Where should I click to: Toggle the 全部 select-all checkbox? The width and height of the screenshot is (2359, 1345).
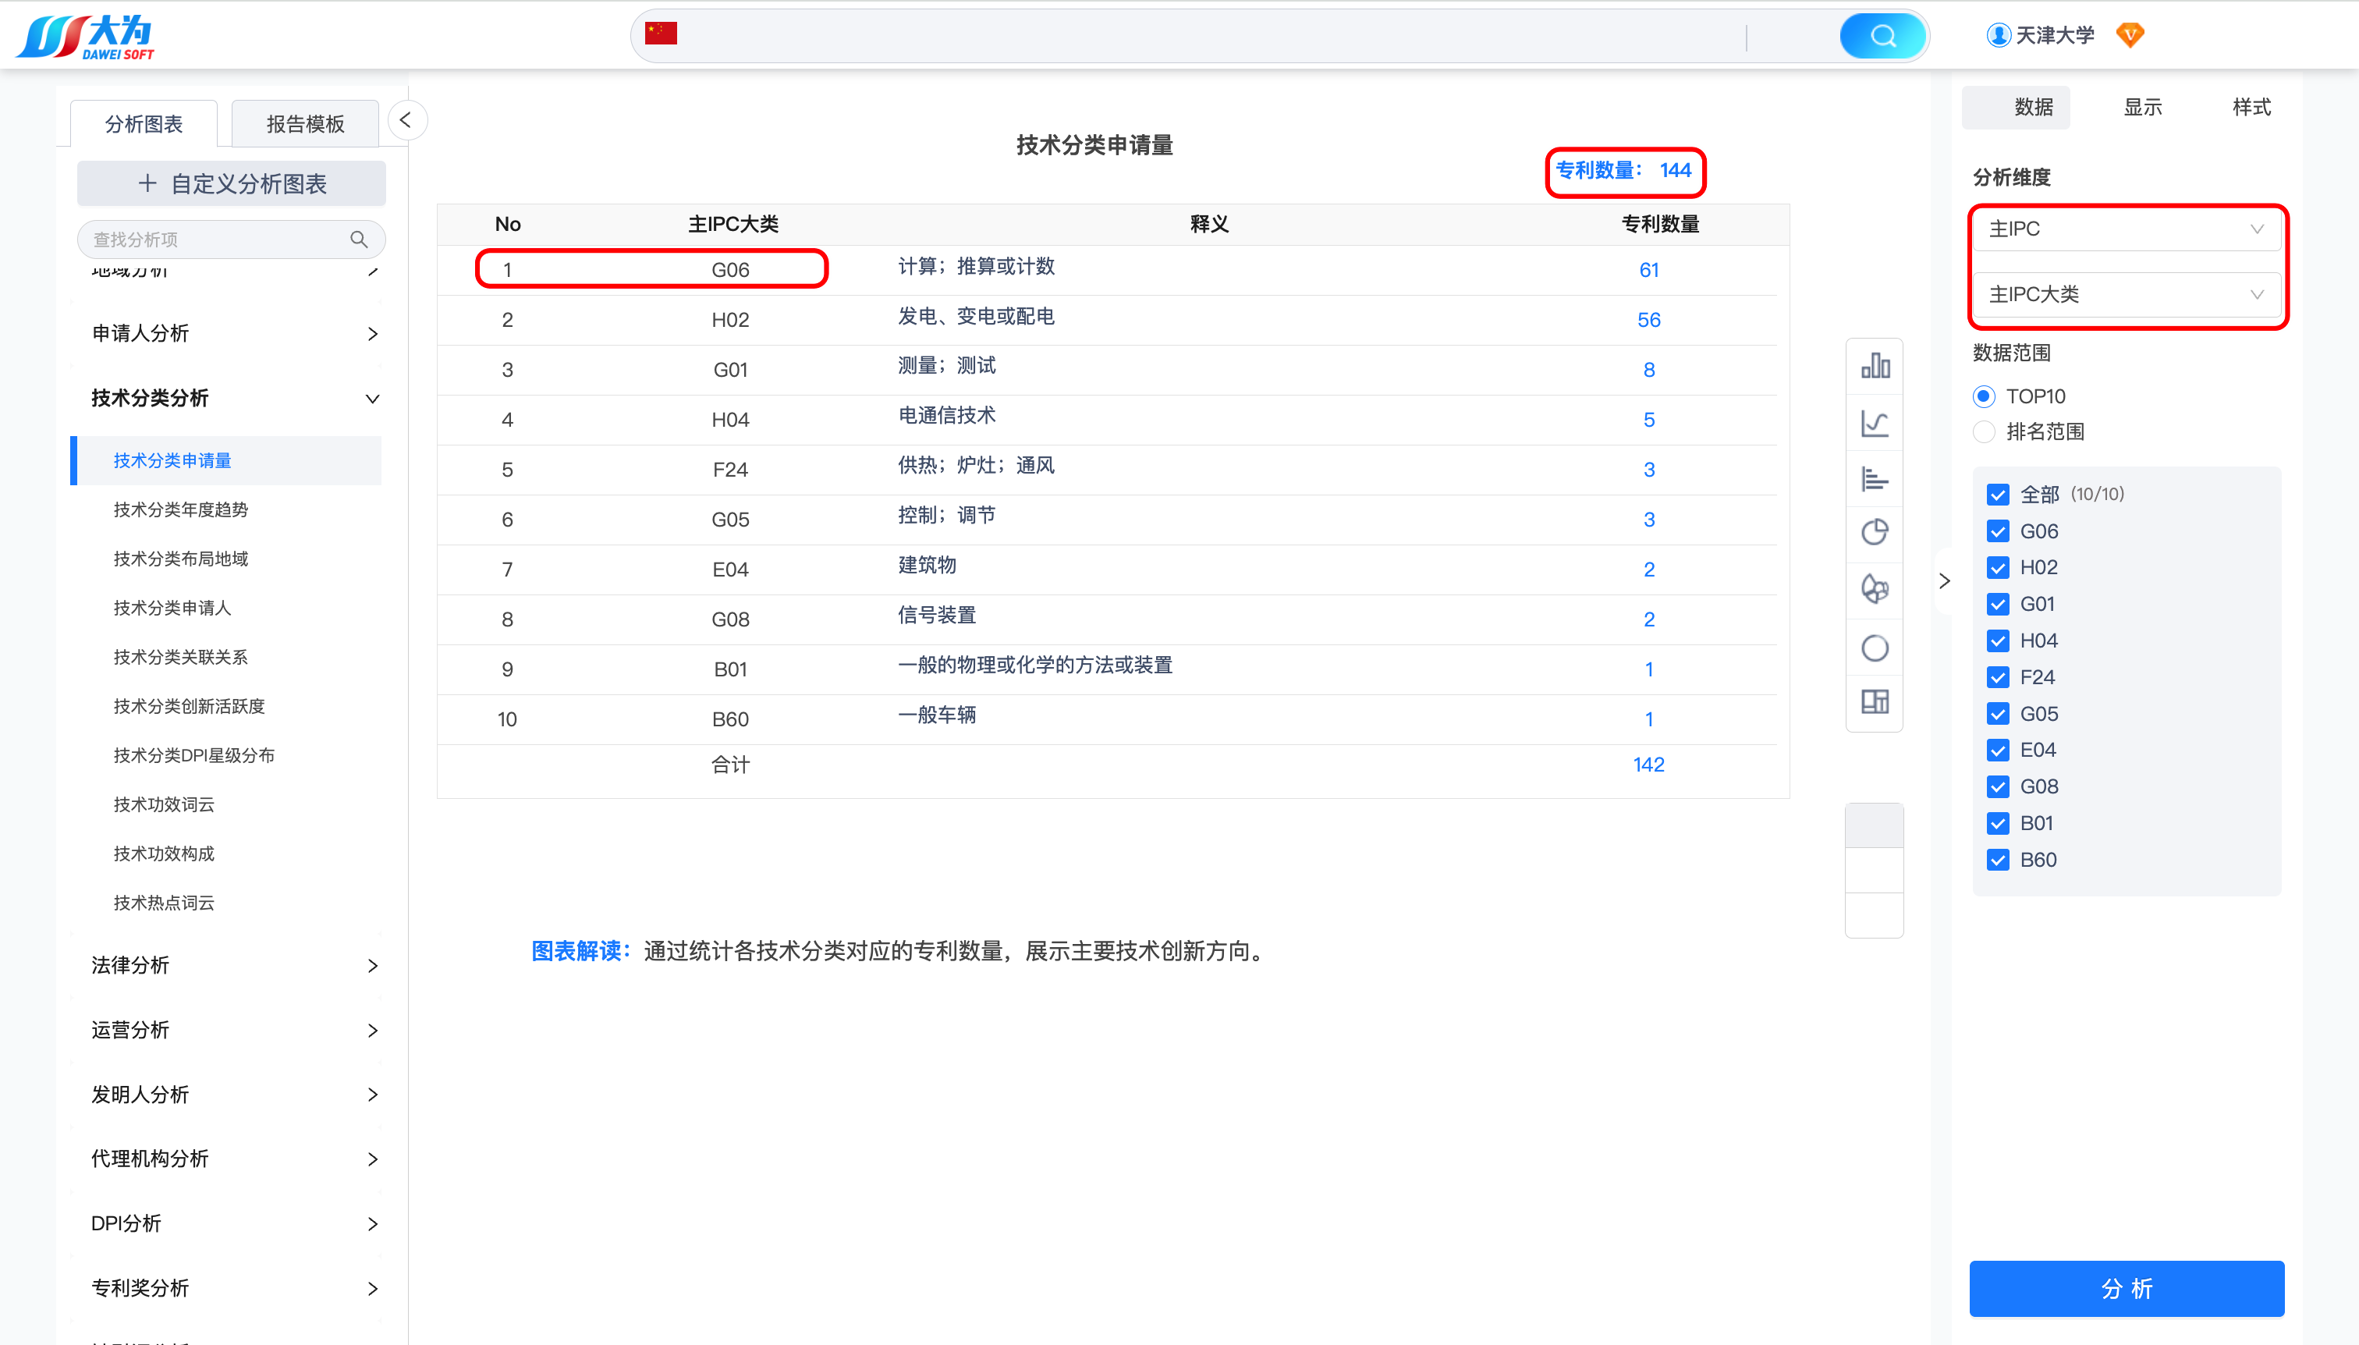coord(1998,494)
